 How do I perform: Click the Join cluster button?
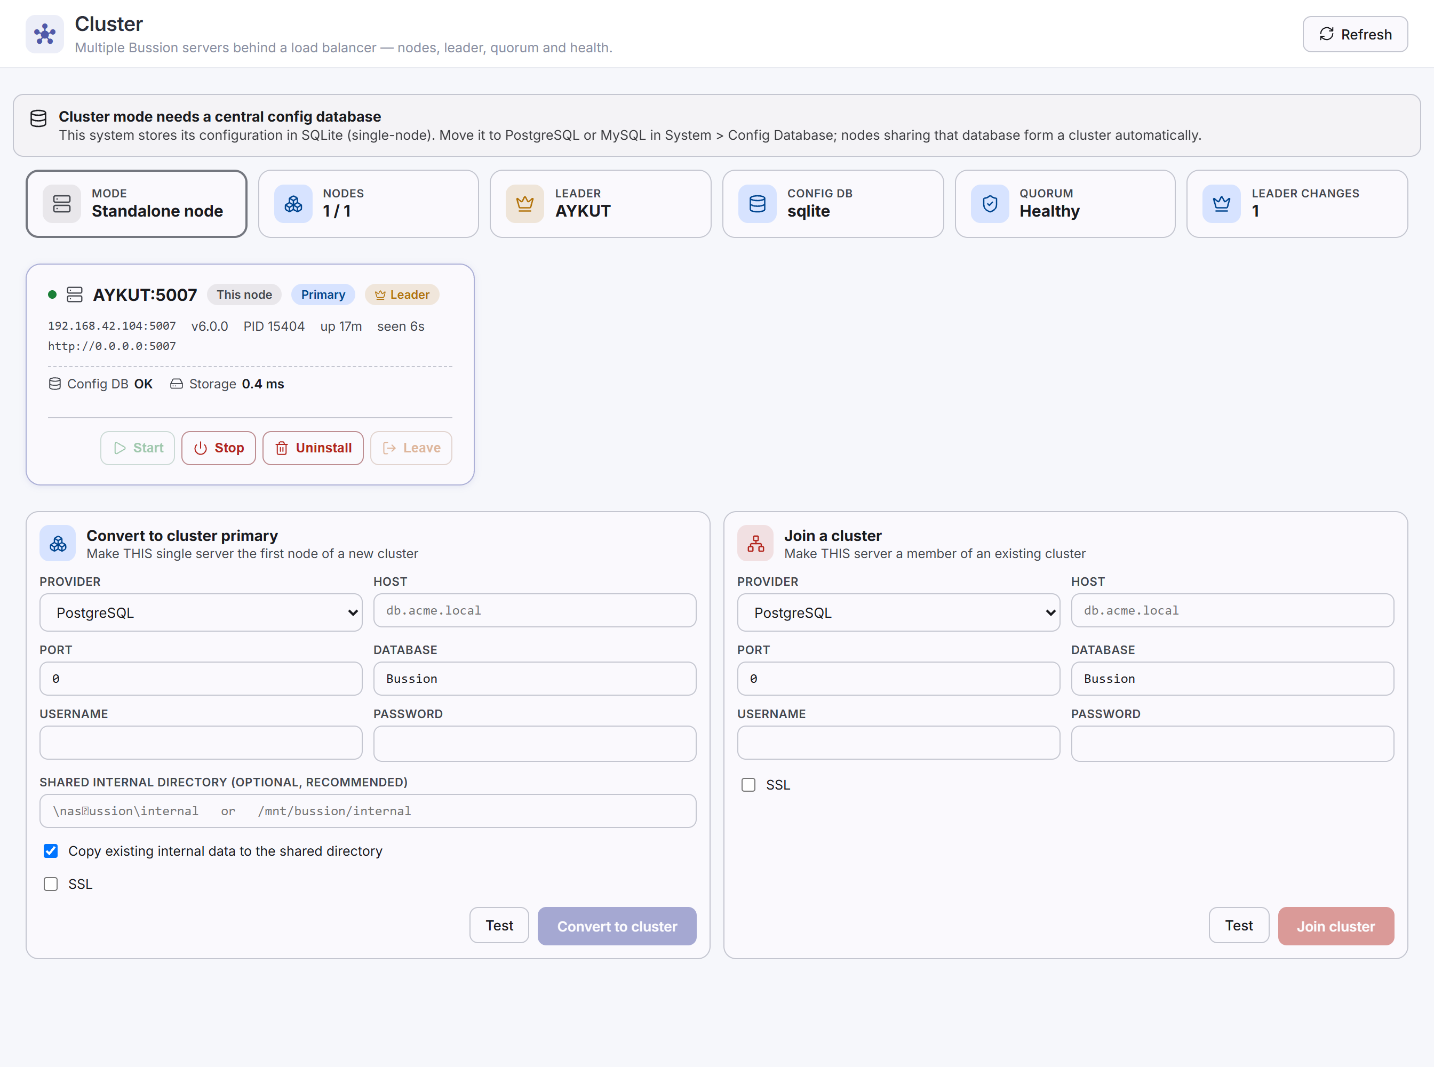tap(1336, 926)
